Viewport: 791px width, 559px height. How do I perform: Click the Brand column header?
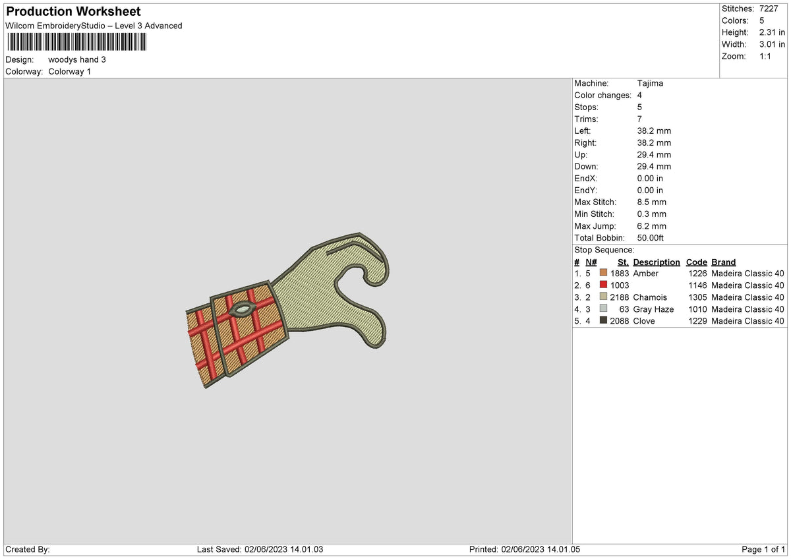coord(723,262)
